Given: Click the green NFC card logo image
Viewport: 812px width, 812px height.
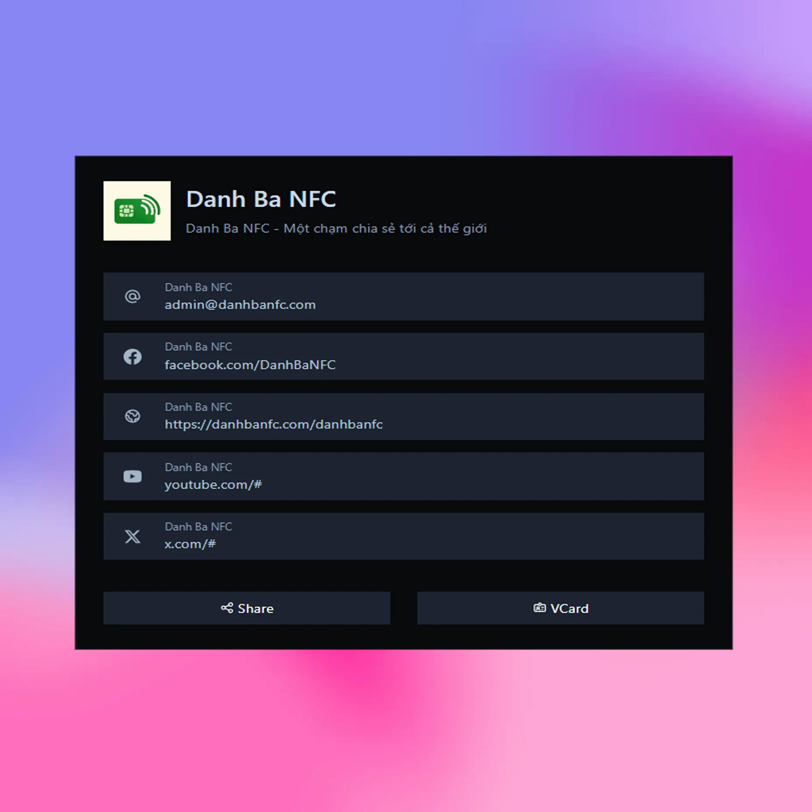Looking at the screenshot, I should click(x=137, y=211).
